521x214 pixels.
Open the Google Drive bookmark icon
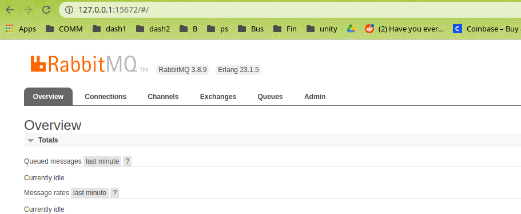(x=351, y=29)
